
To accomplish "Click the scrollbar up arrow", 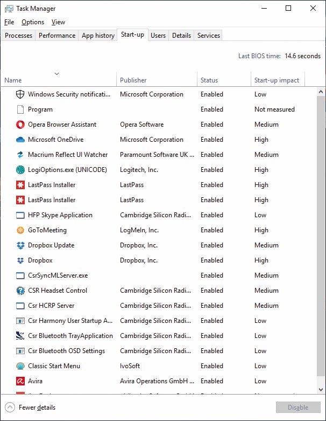I will (321, 92).
